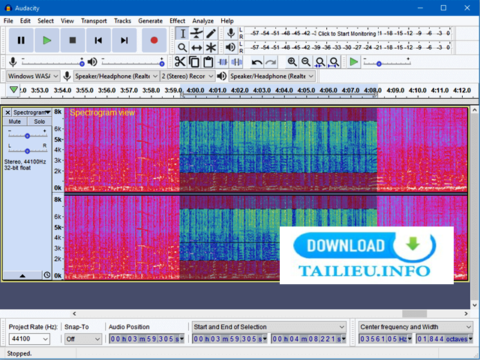Screen dimensions: 480x360
Task: Click the recording meter microphone icon
Action: point(231,33)
